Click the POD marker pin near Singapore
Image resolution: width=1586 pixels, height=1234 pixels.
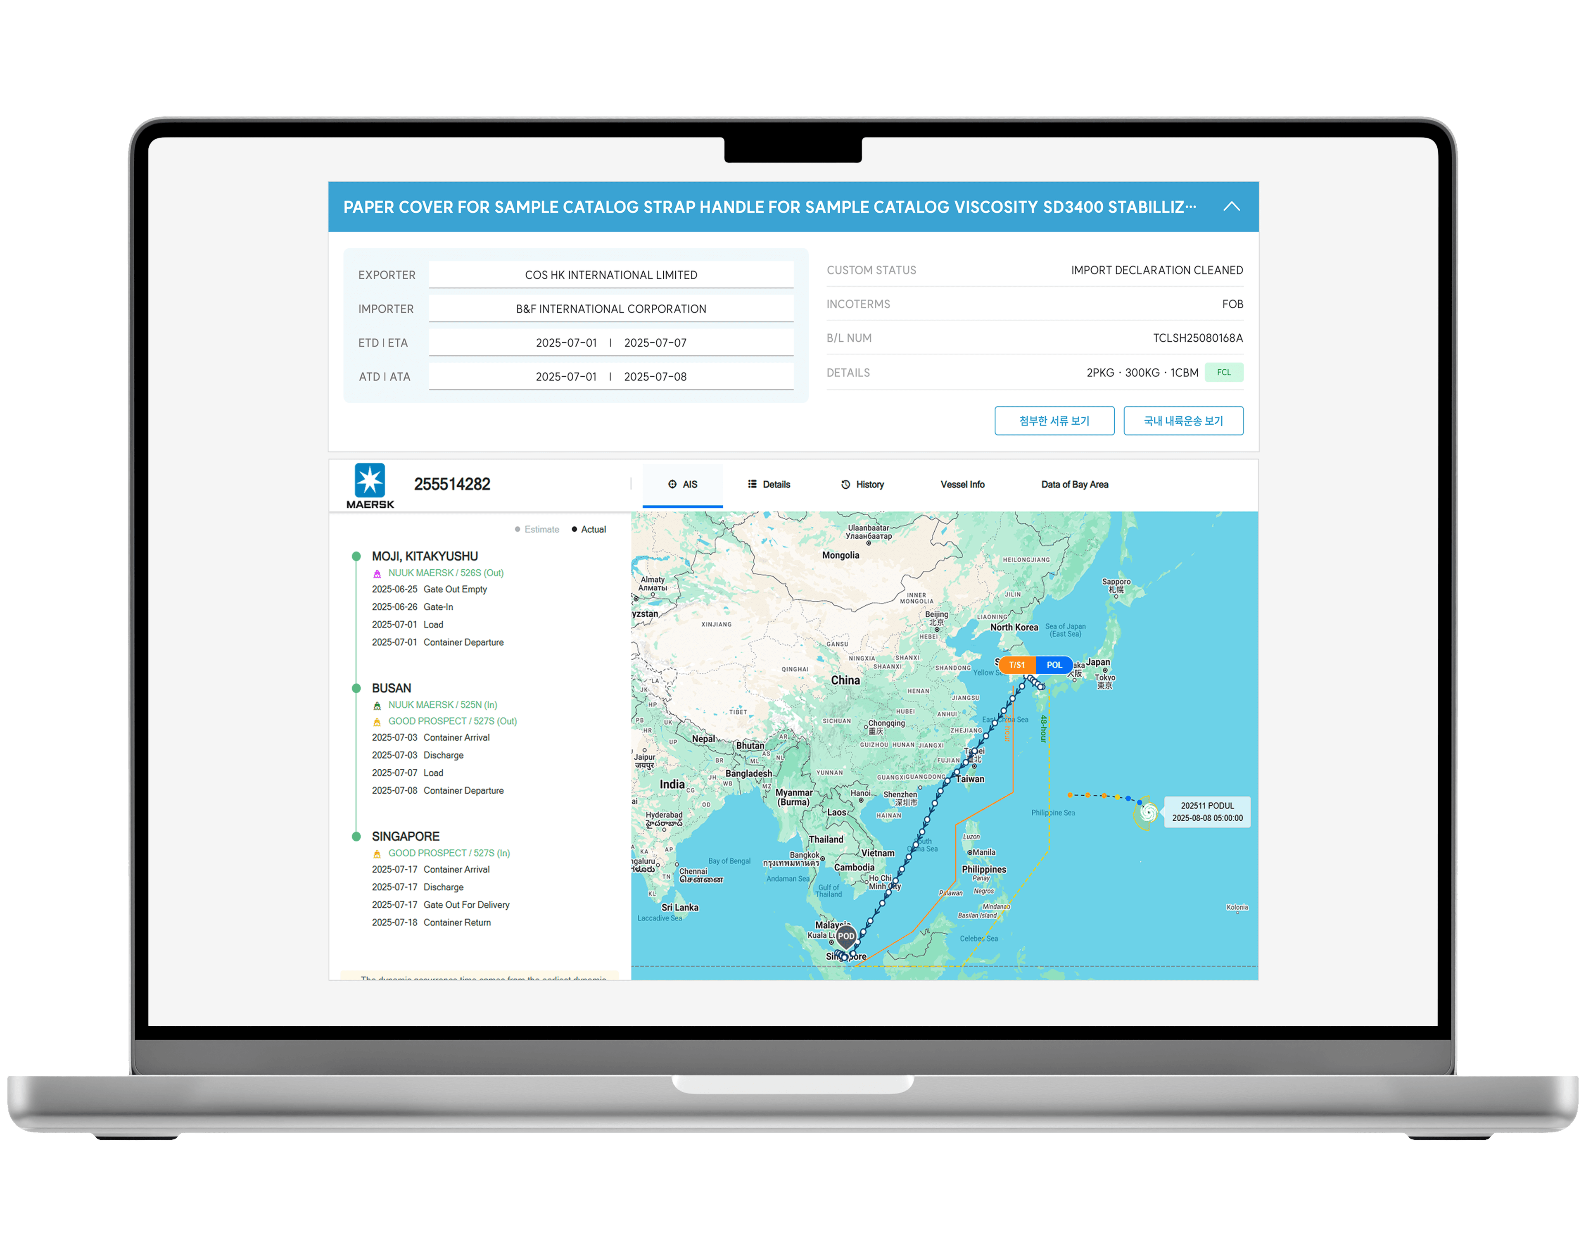coord(846,937)
